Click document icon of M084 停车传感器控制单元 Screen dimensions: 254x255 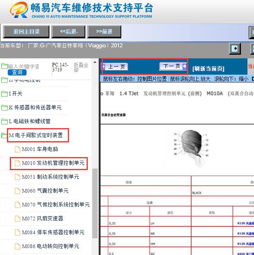tap(18, 233)
